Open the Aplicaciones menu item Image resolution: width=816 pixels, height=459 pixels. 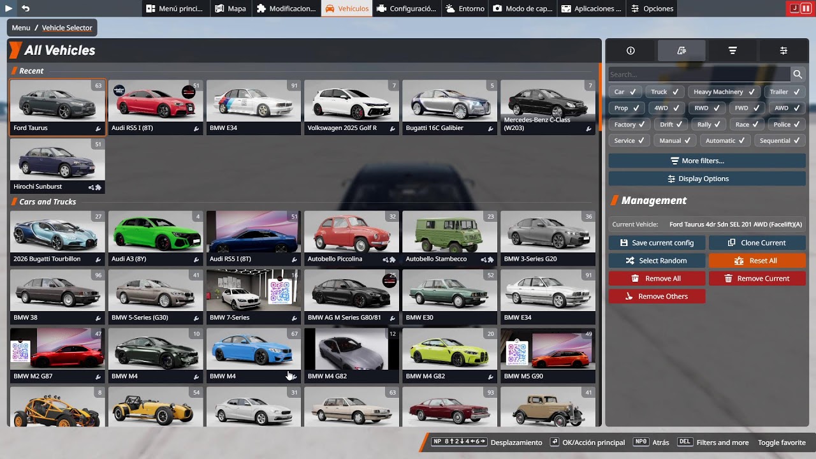pyautogui.click(x=591, y=8)
